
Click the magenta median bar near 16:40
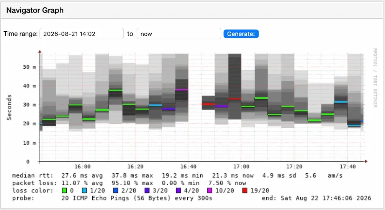[182, 90]
